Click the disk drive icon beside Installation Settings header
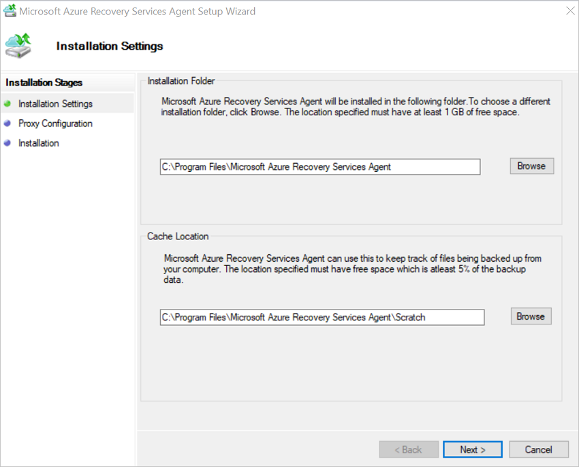 tap(18, 46)
